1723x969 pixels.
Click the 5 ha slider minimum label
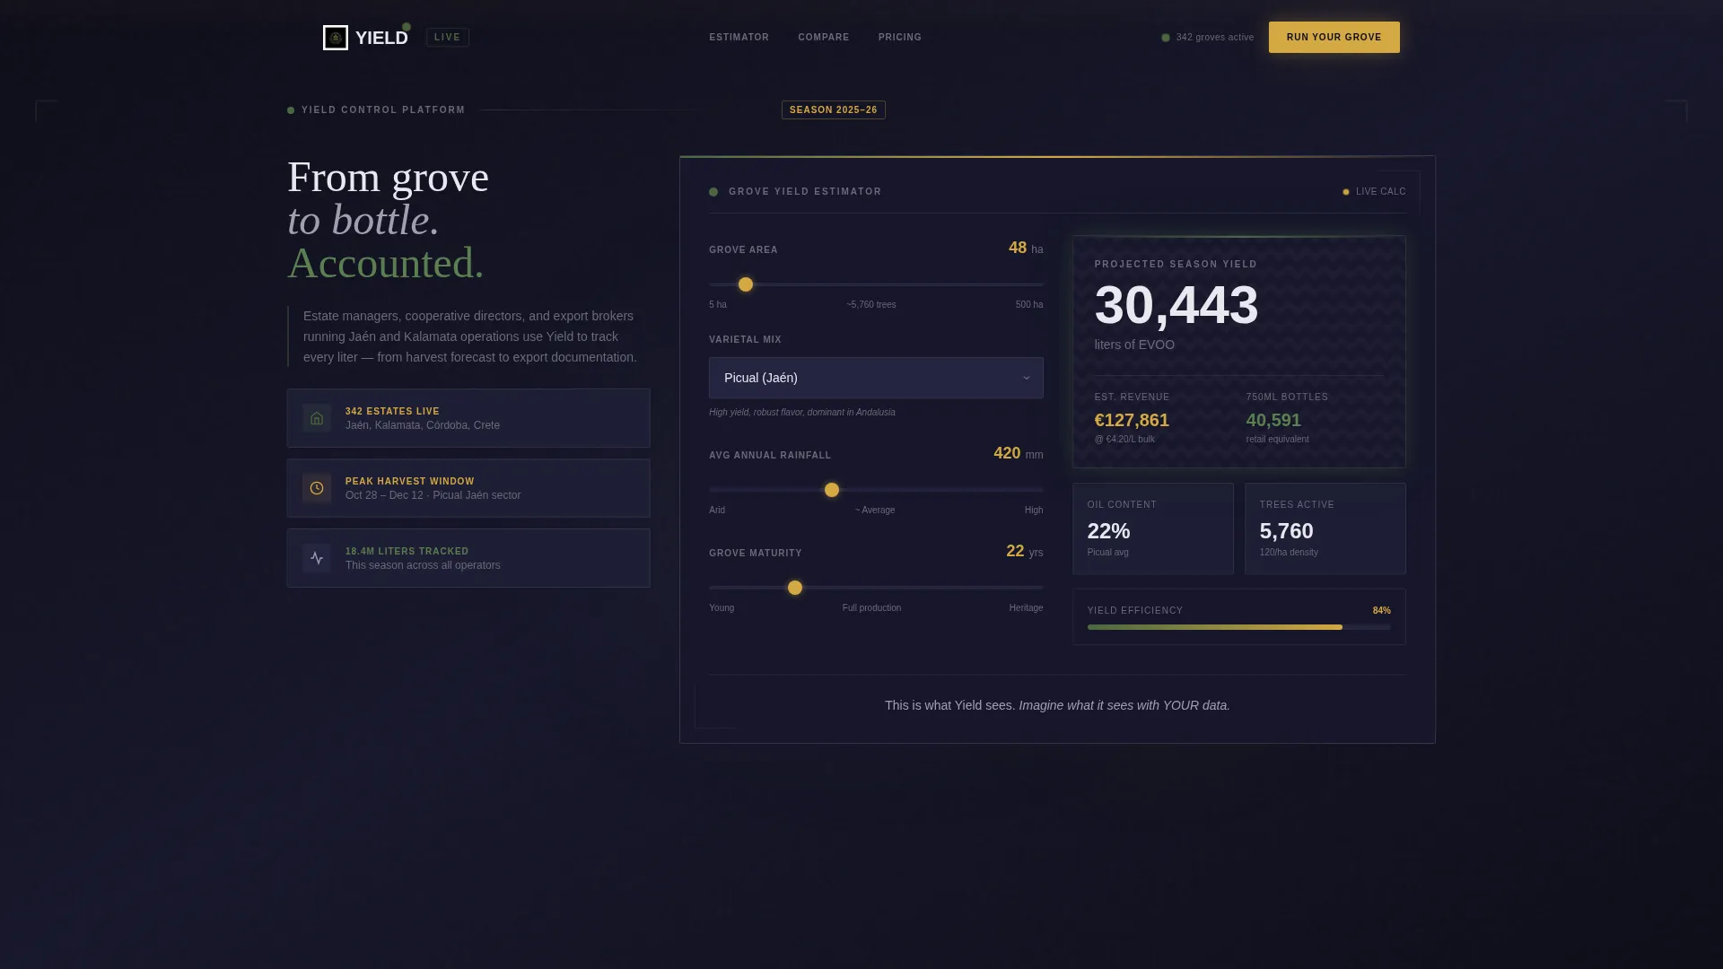coord(718,305)
